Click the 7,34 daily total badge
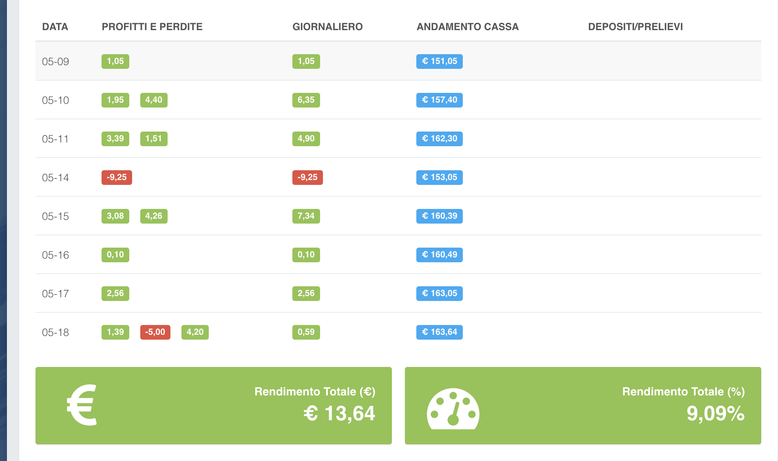This screenshot has width=778, height=461. (x=306, y=216)
